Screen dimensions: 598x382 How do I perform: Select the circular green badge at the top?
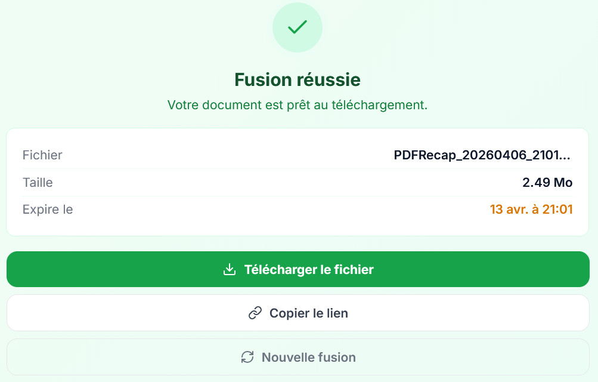tap(297, 27)
